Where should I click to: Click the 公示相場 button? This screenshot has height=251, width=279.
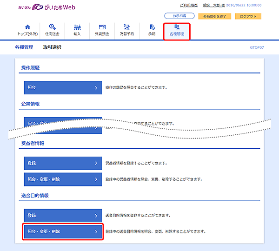pyautogui.click(x=179, y=16)
